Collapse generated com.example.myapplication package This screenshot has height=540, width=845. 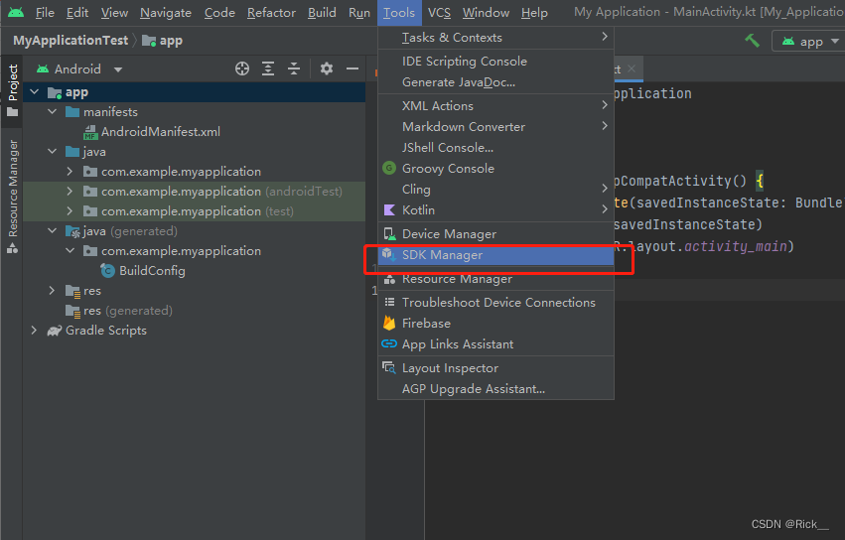(70, 251)
